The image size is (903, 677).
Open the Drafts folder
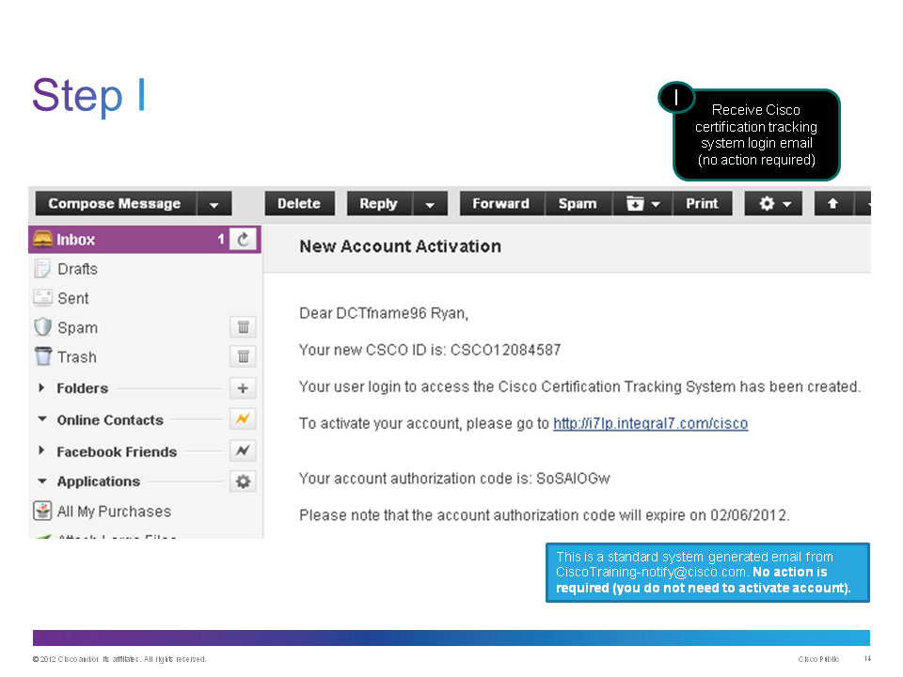77,269
